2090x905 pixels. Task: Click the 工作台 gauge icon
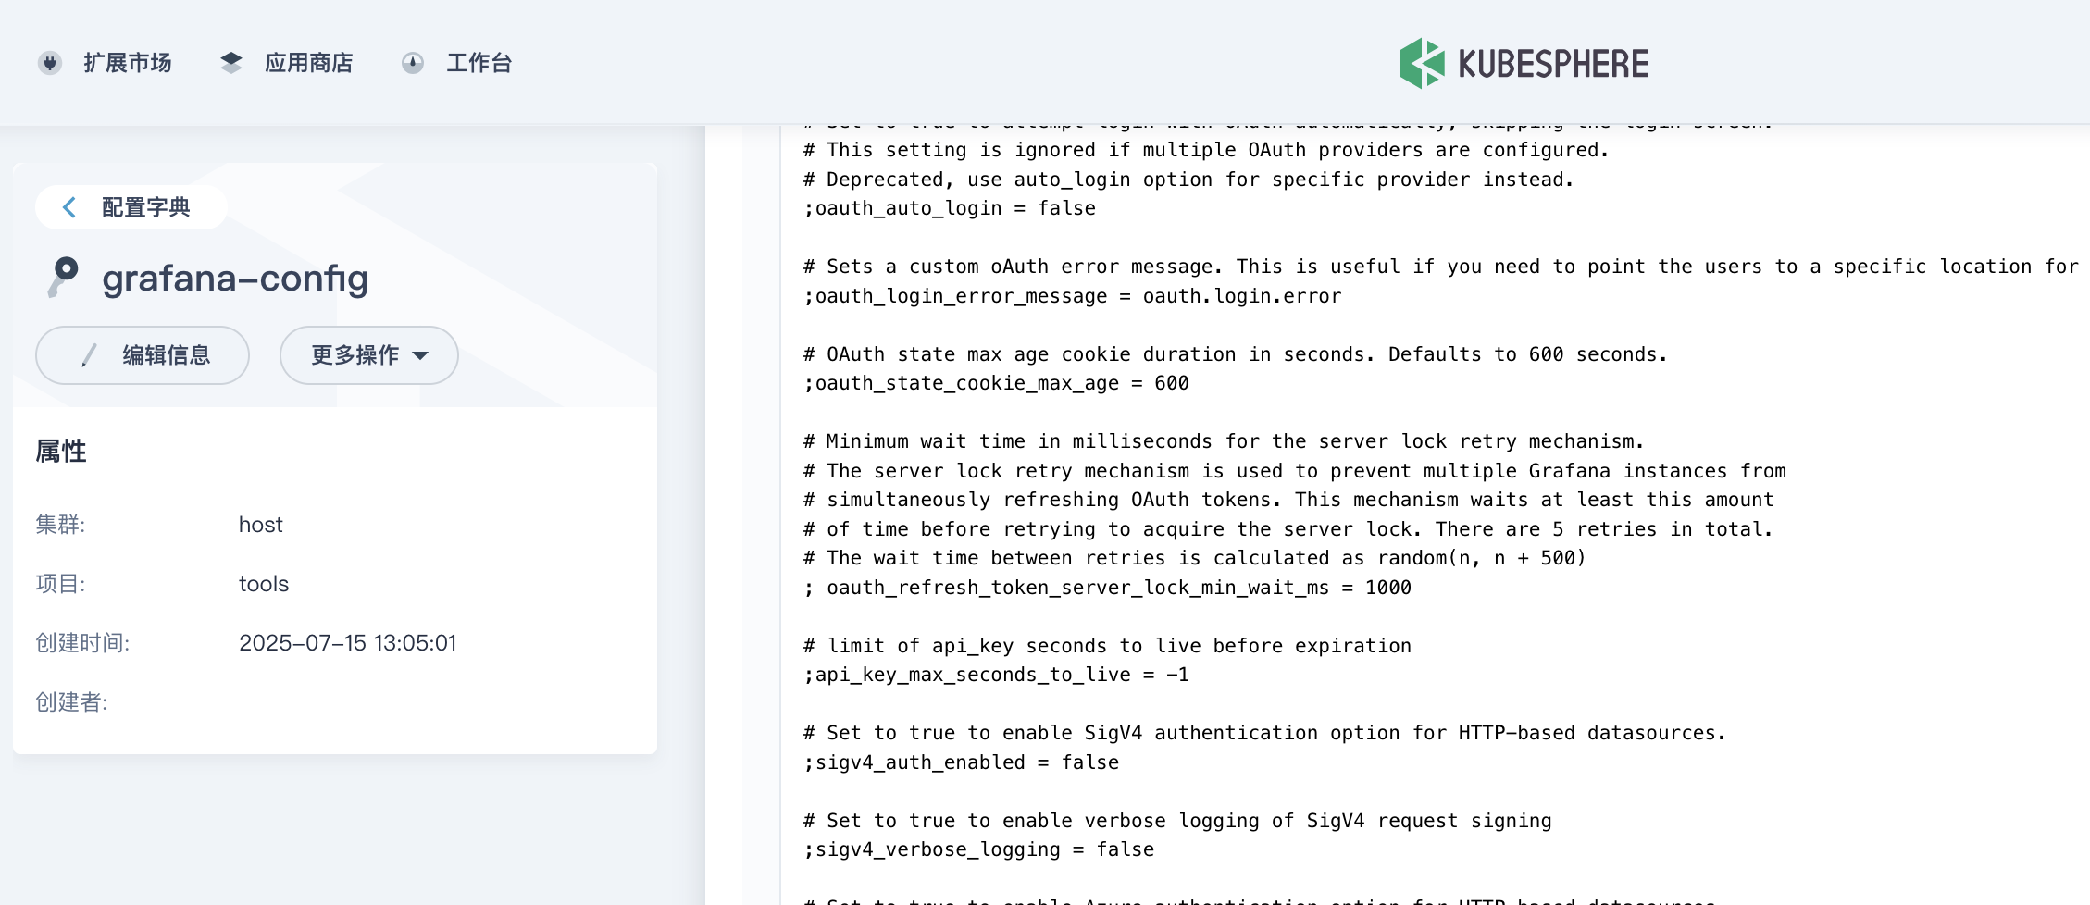(413, 62)
